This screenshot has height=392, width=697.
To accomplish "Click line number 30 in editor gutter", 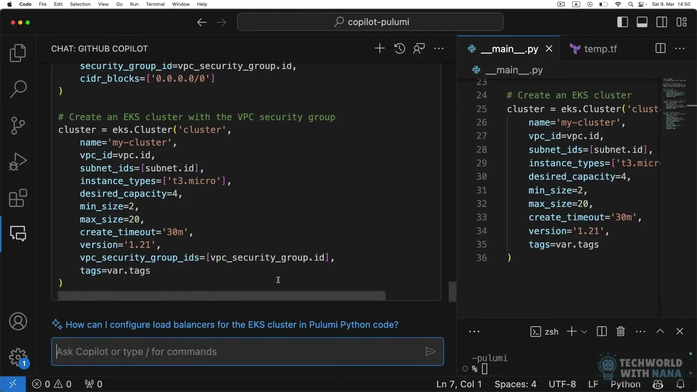I will [482, 177].
